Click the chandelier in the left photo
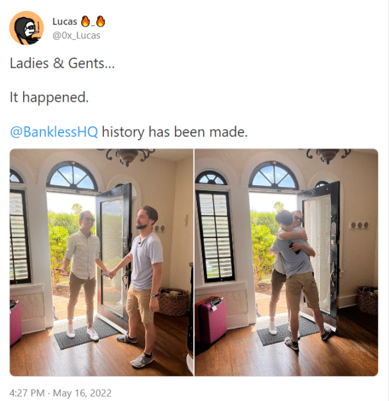The image size is (389, 401). [x=126, y=156]
